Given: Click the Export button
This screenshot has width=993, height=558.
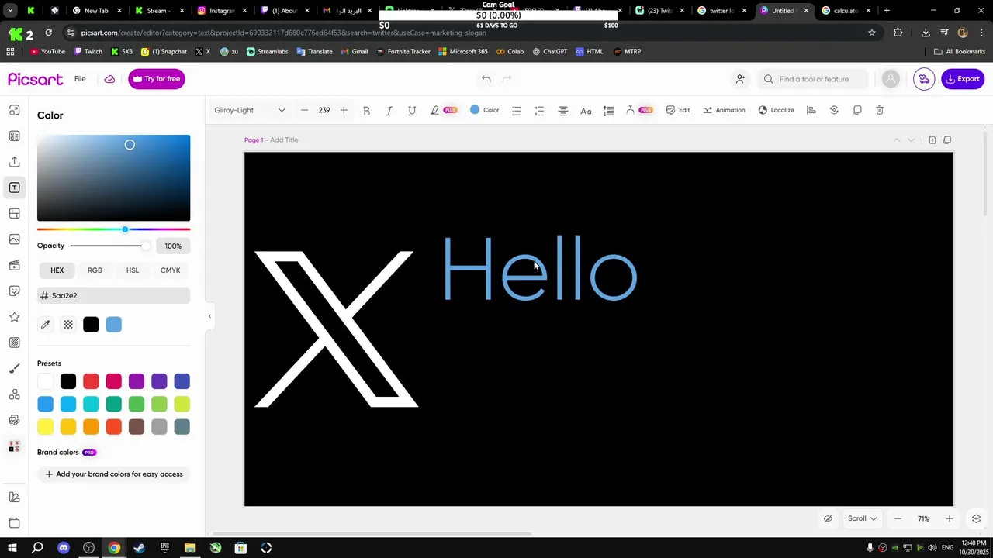Looking at the screenshot, I should [x=962, y=79].
